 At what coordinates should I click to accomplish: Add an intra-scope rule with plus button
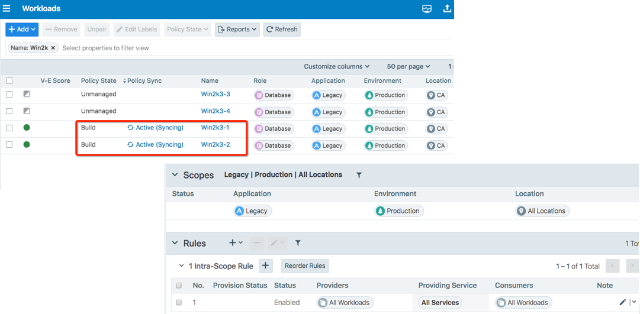[265, 266]
